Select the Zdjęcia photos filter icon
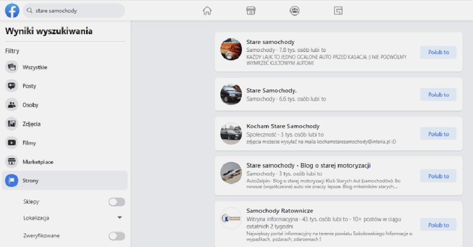Viewport: 473px width, 247px height. [x=12, y=124]
